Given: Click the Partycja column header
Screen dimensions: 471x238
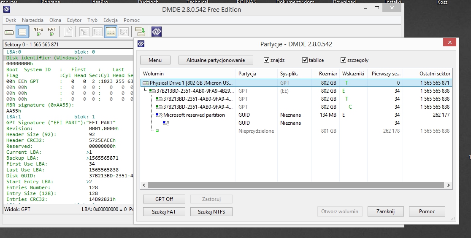Looking at the screenshot, I should tap(257, 73).
